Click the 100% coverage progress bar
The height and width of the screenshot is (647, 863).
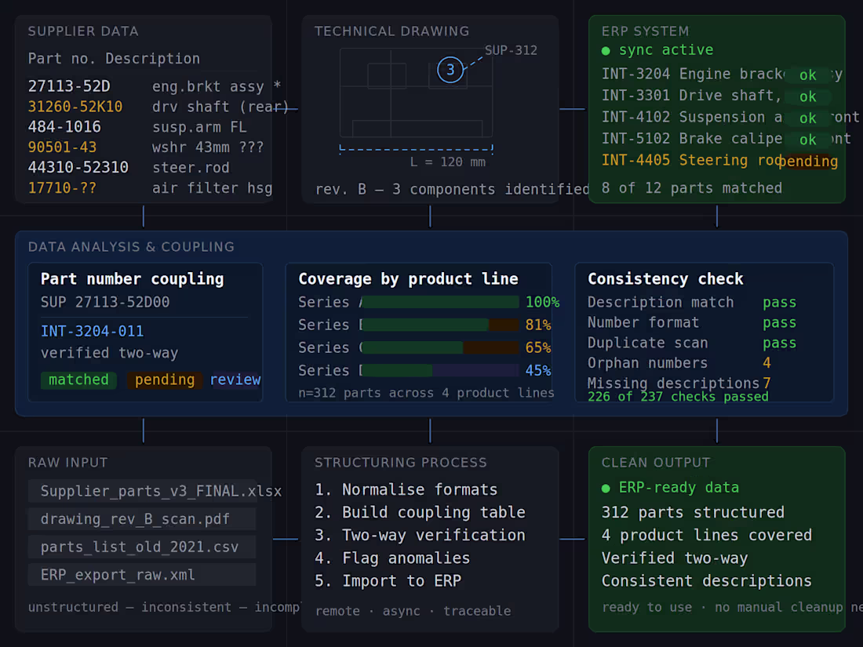click(x=440, y=302)
